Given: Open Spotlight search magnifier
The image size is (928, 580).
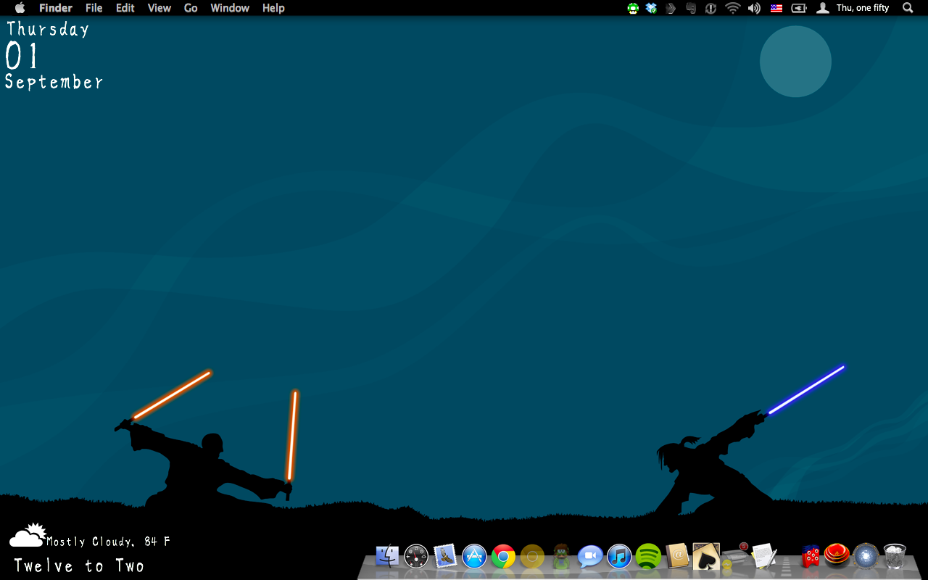Looking at the screenshot, I should (x=908, y=8).
